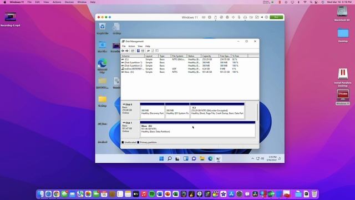Open the View menu in Disk Management
The width and height of the screenshot is (355, 200).
point(140,46)
